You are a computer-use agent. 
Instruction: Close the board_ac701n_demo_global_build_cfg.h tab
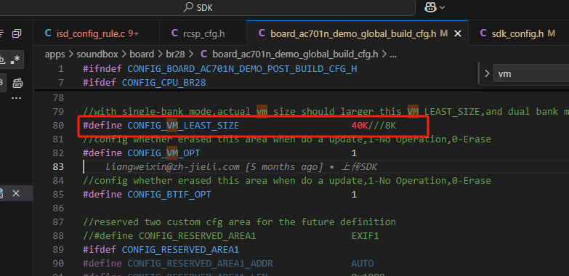point(458,33)
